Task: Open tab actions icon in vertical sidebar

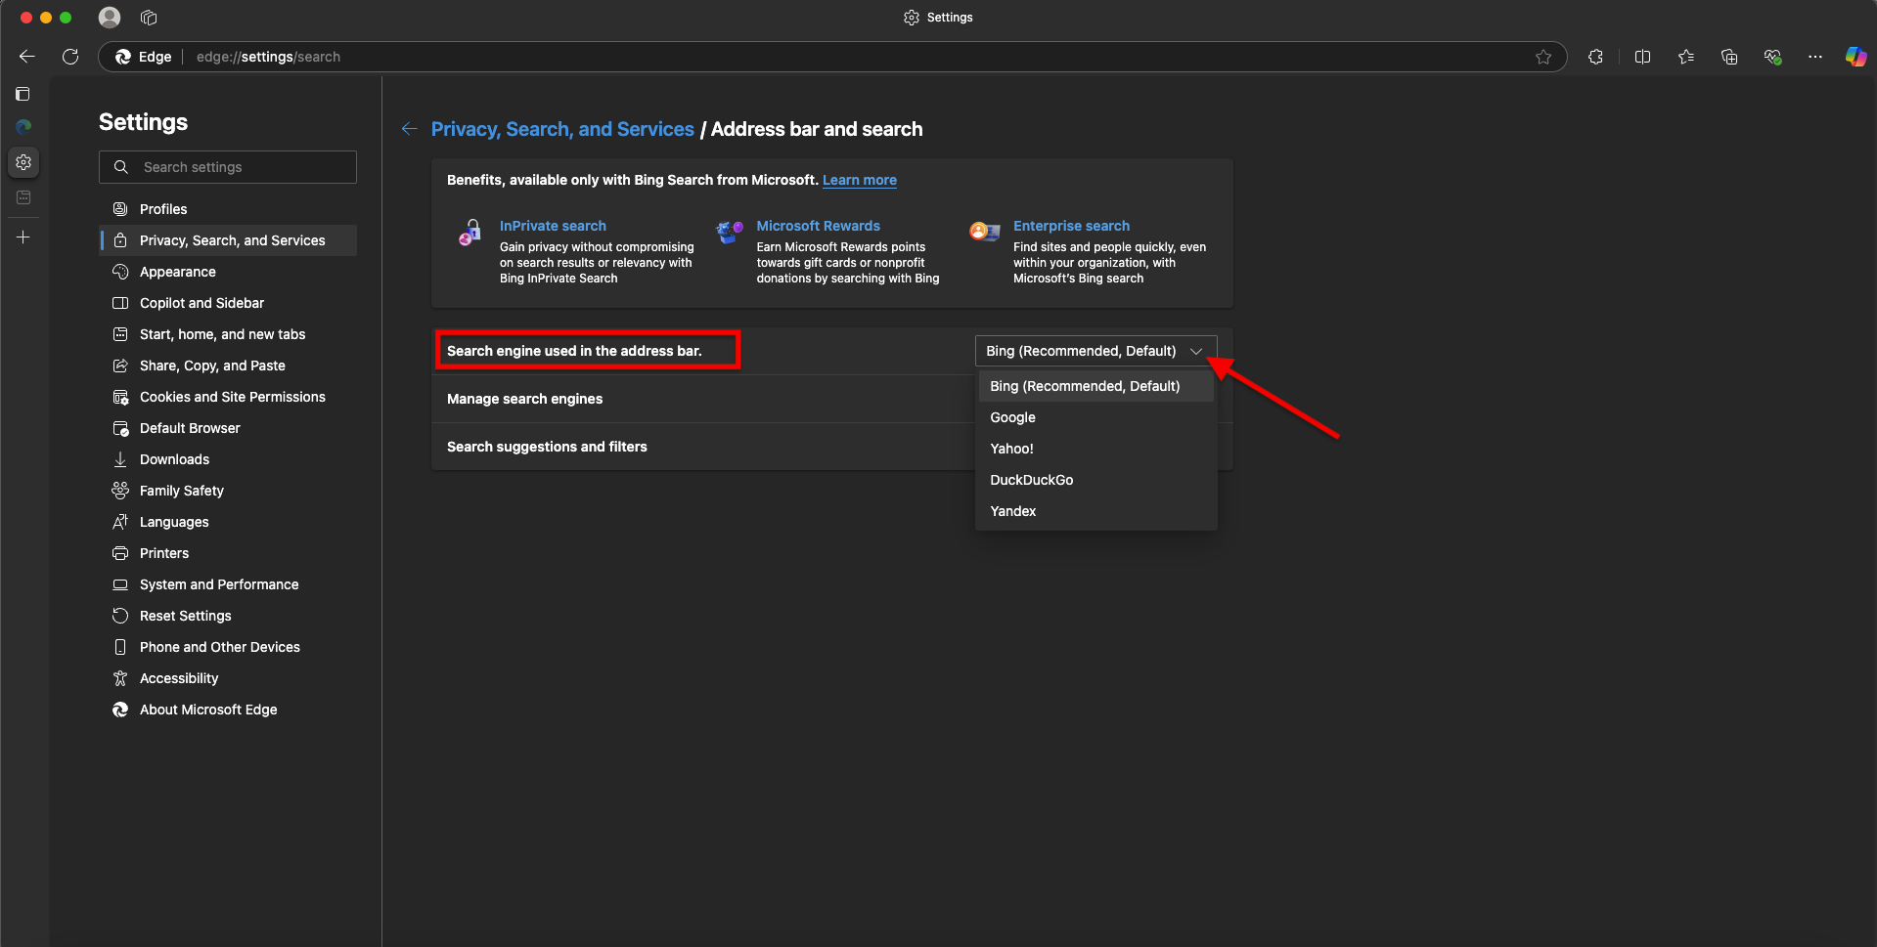Action: 23,94
